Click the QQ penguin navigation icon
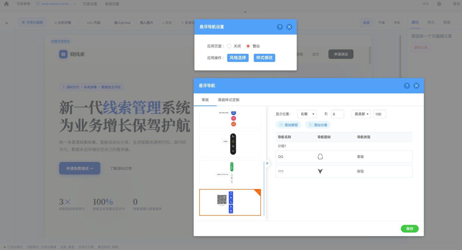Viewport: 462px width, 250px height. (x=320, y=157)
